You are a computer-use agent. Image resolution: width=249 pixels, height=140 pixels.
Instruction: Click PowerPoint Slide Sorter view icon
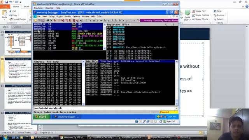tap(204, 132)
